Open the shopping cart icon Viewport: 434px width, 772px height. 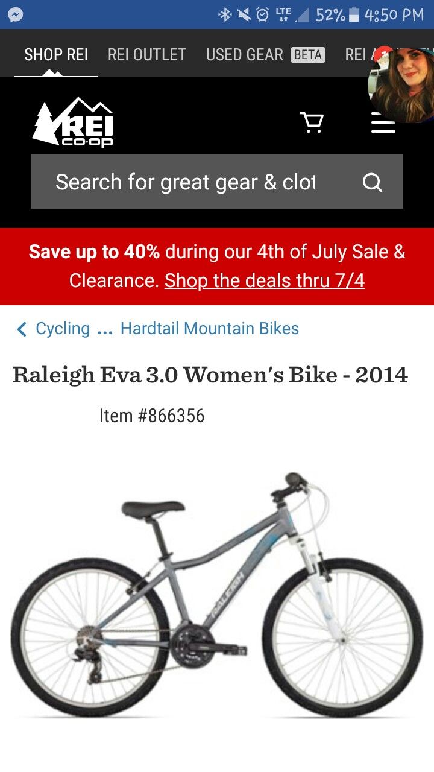(x=312, y=122)
